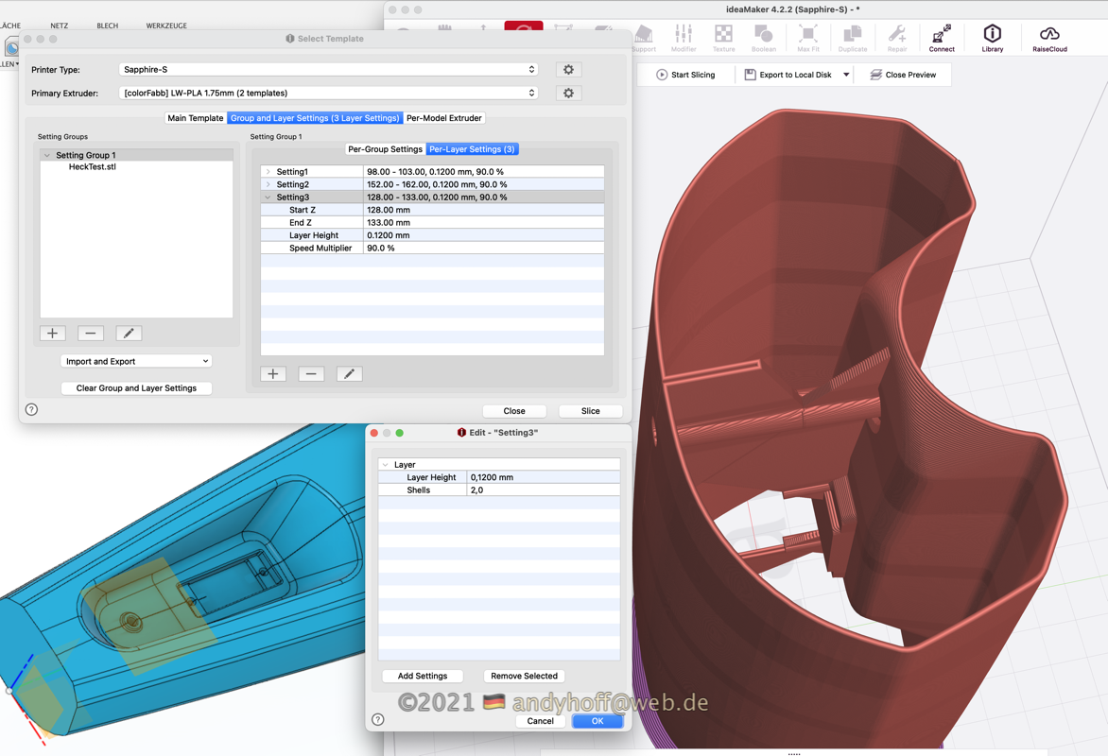1108x756 pixels.
Task: Open the Printer Type dropdown
Action: pos(328,70)
